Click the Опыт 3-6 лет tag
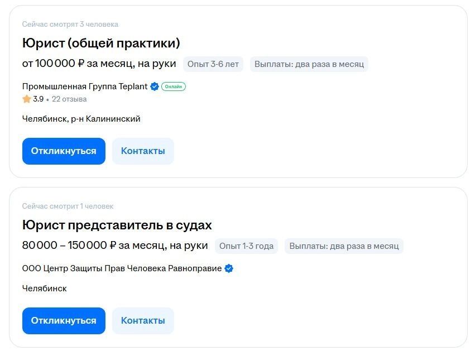 [x=213, y=64]
